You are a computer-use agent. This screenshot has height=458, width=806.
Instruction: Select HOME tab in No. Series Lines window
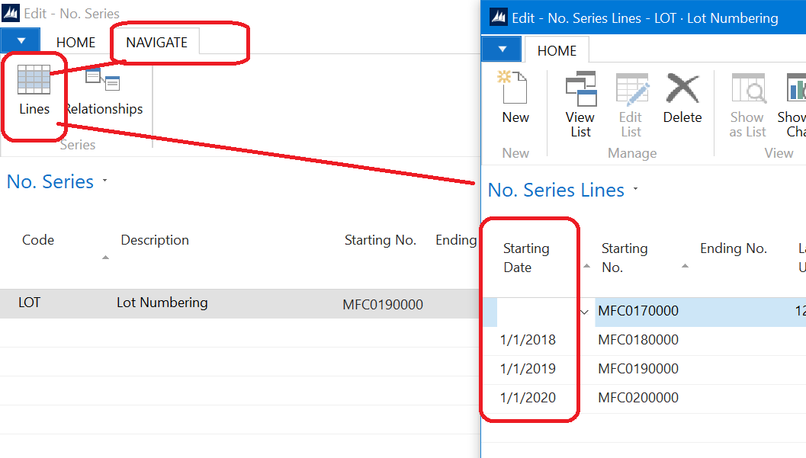557,51
